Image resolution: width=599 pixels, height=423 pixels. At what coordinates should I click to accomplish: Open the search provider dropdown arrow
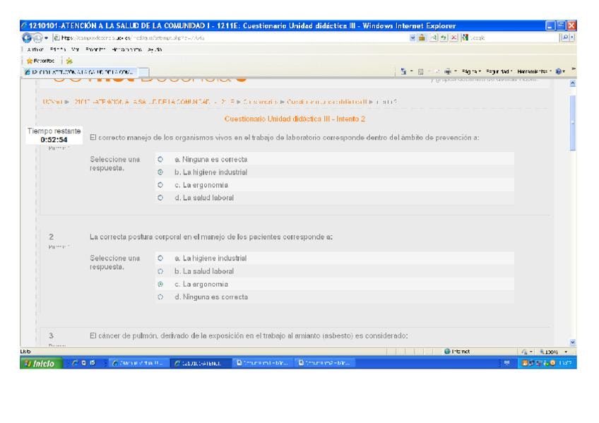[572, 37]
